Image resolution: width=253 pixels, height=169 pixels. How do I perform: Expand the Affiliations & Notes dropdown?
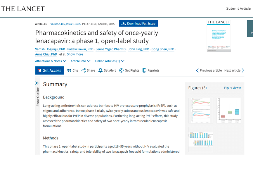point(51,61)
